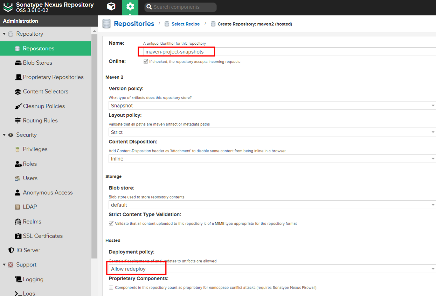
Task: Click the Routing Rules signpost icon
Action: point(18,121)
